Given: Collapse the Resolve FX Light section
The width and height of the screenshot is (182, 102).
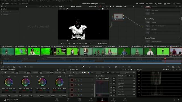Looking at the screenshot, I should pos(179,38).
